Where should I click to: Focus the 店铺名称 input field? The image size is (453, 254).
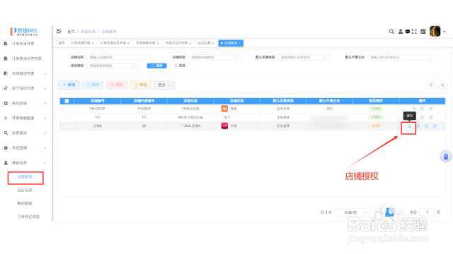[x=118, y=57]
